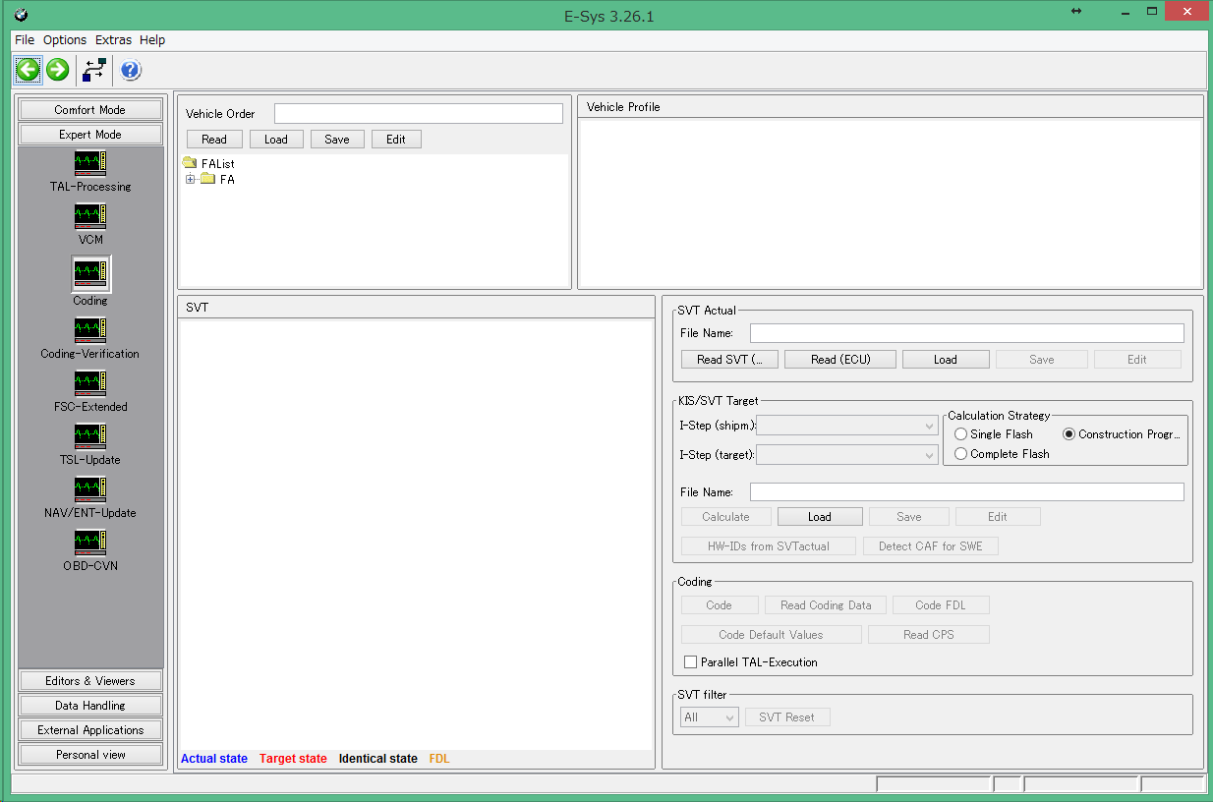Viewport: 1213px width, 802px height.
Task: Select Single Flash calculation strategy
Action: pyautogui.click(x=960, y=433)
